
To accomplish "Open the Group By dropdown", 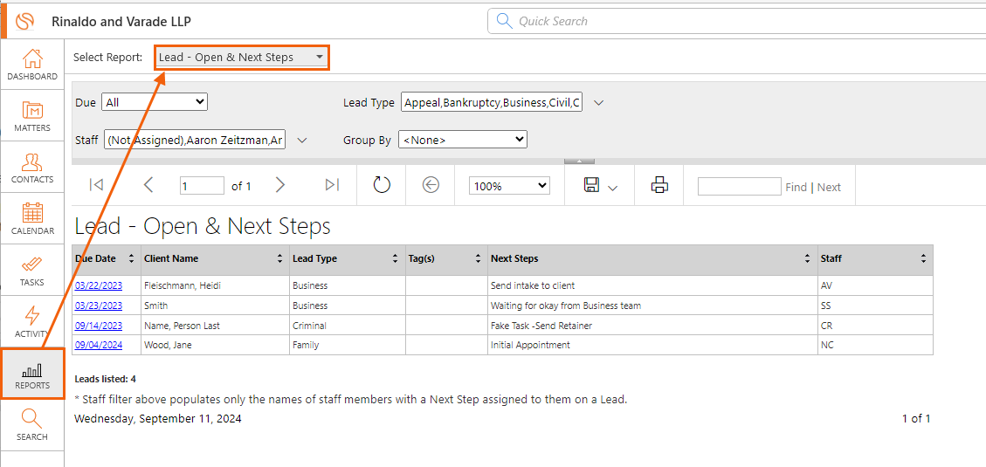I will point(463,140).
